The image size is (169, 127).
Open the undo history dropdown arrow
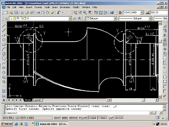click(x=63, y=13)
